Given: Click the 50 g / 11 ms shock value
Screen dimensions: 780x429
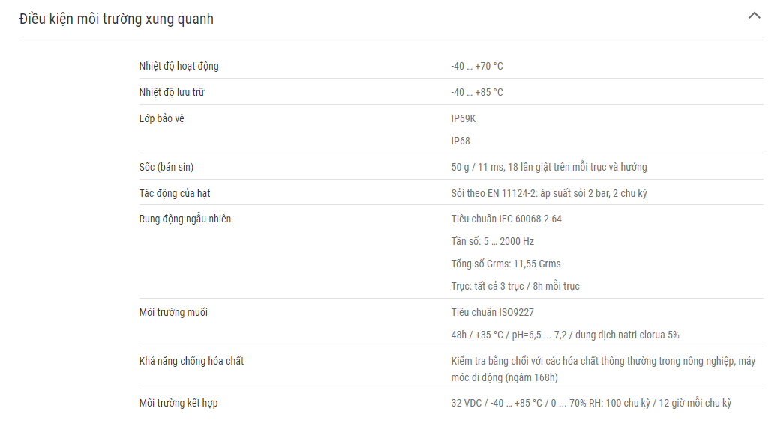Looking at the screenshot, I should click(549, 167).
